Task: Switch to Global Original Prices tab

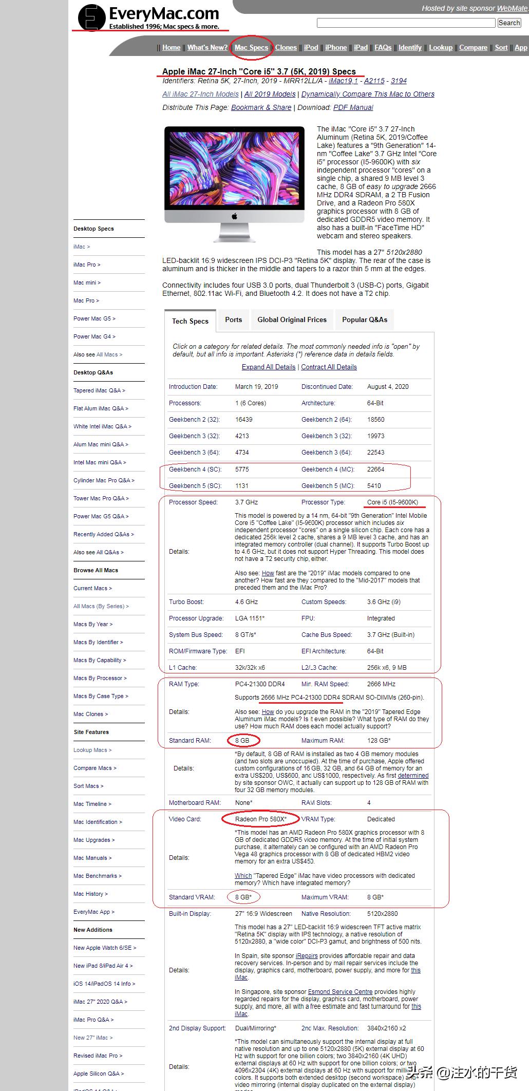Action: pos(292,319)
